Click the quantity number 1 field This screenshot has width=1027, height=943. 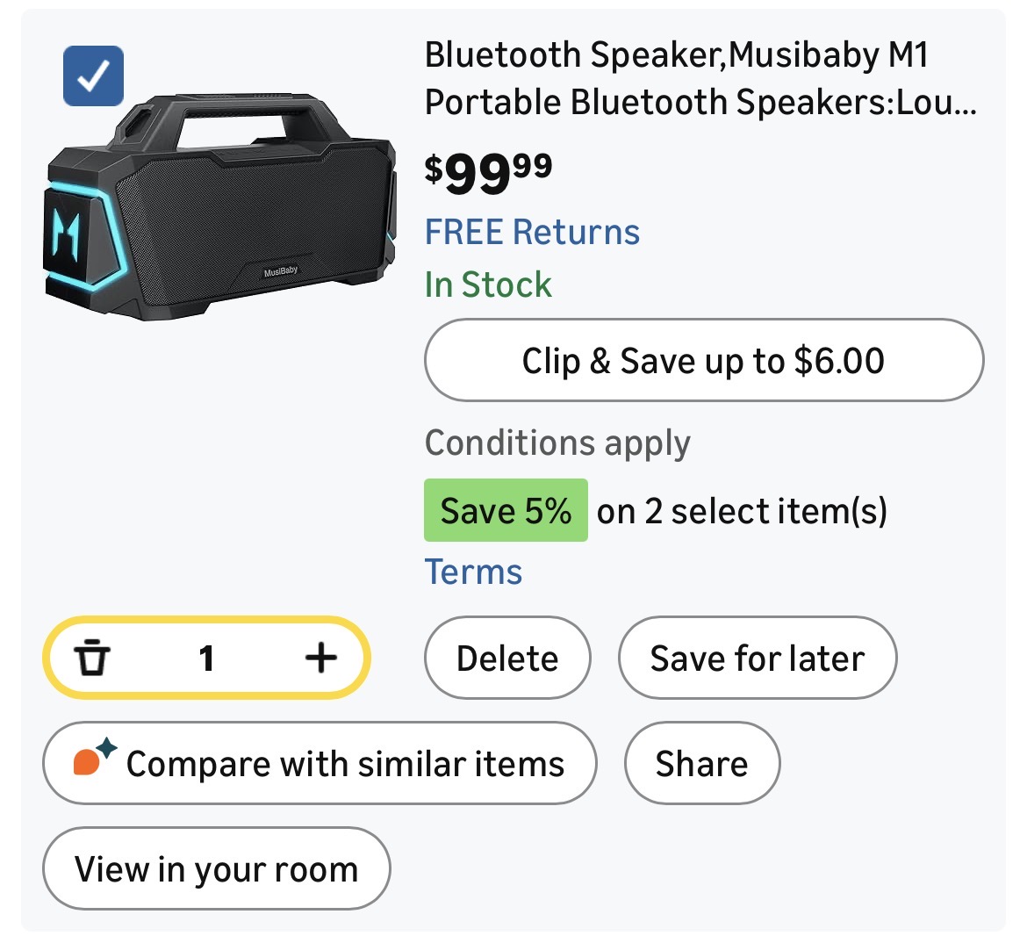(x=206, y=658)
